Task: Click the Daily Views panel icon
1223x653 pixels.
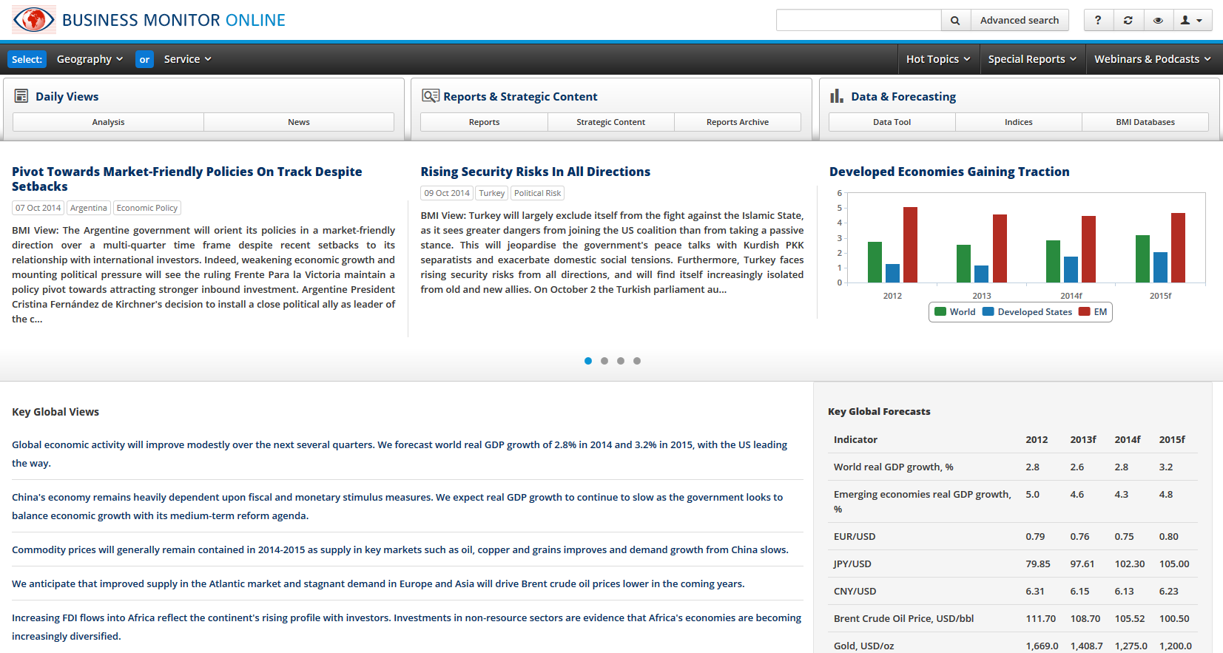Action: click(21, 96)
